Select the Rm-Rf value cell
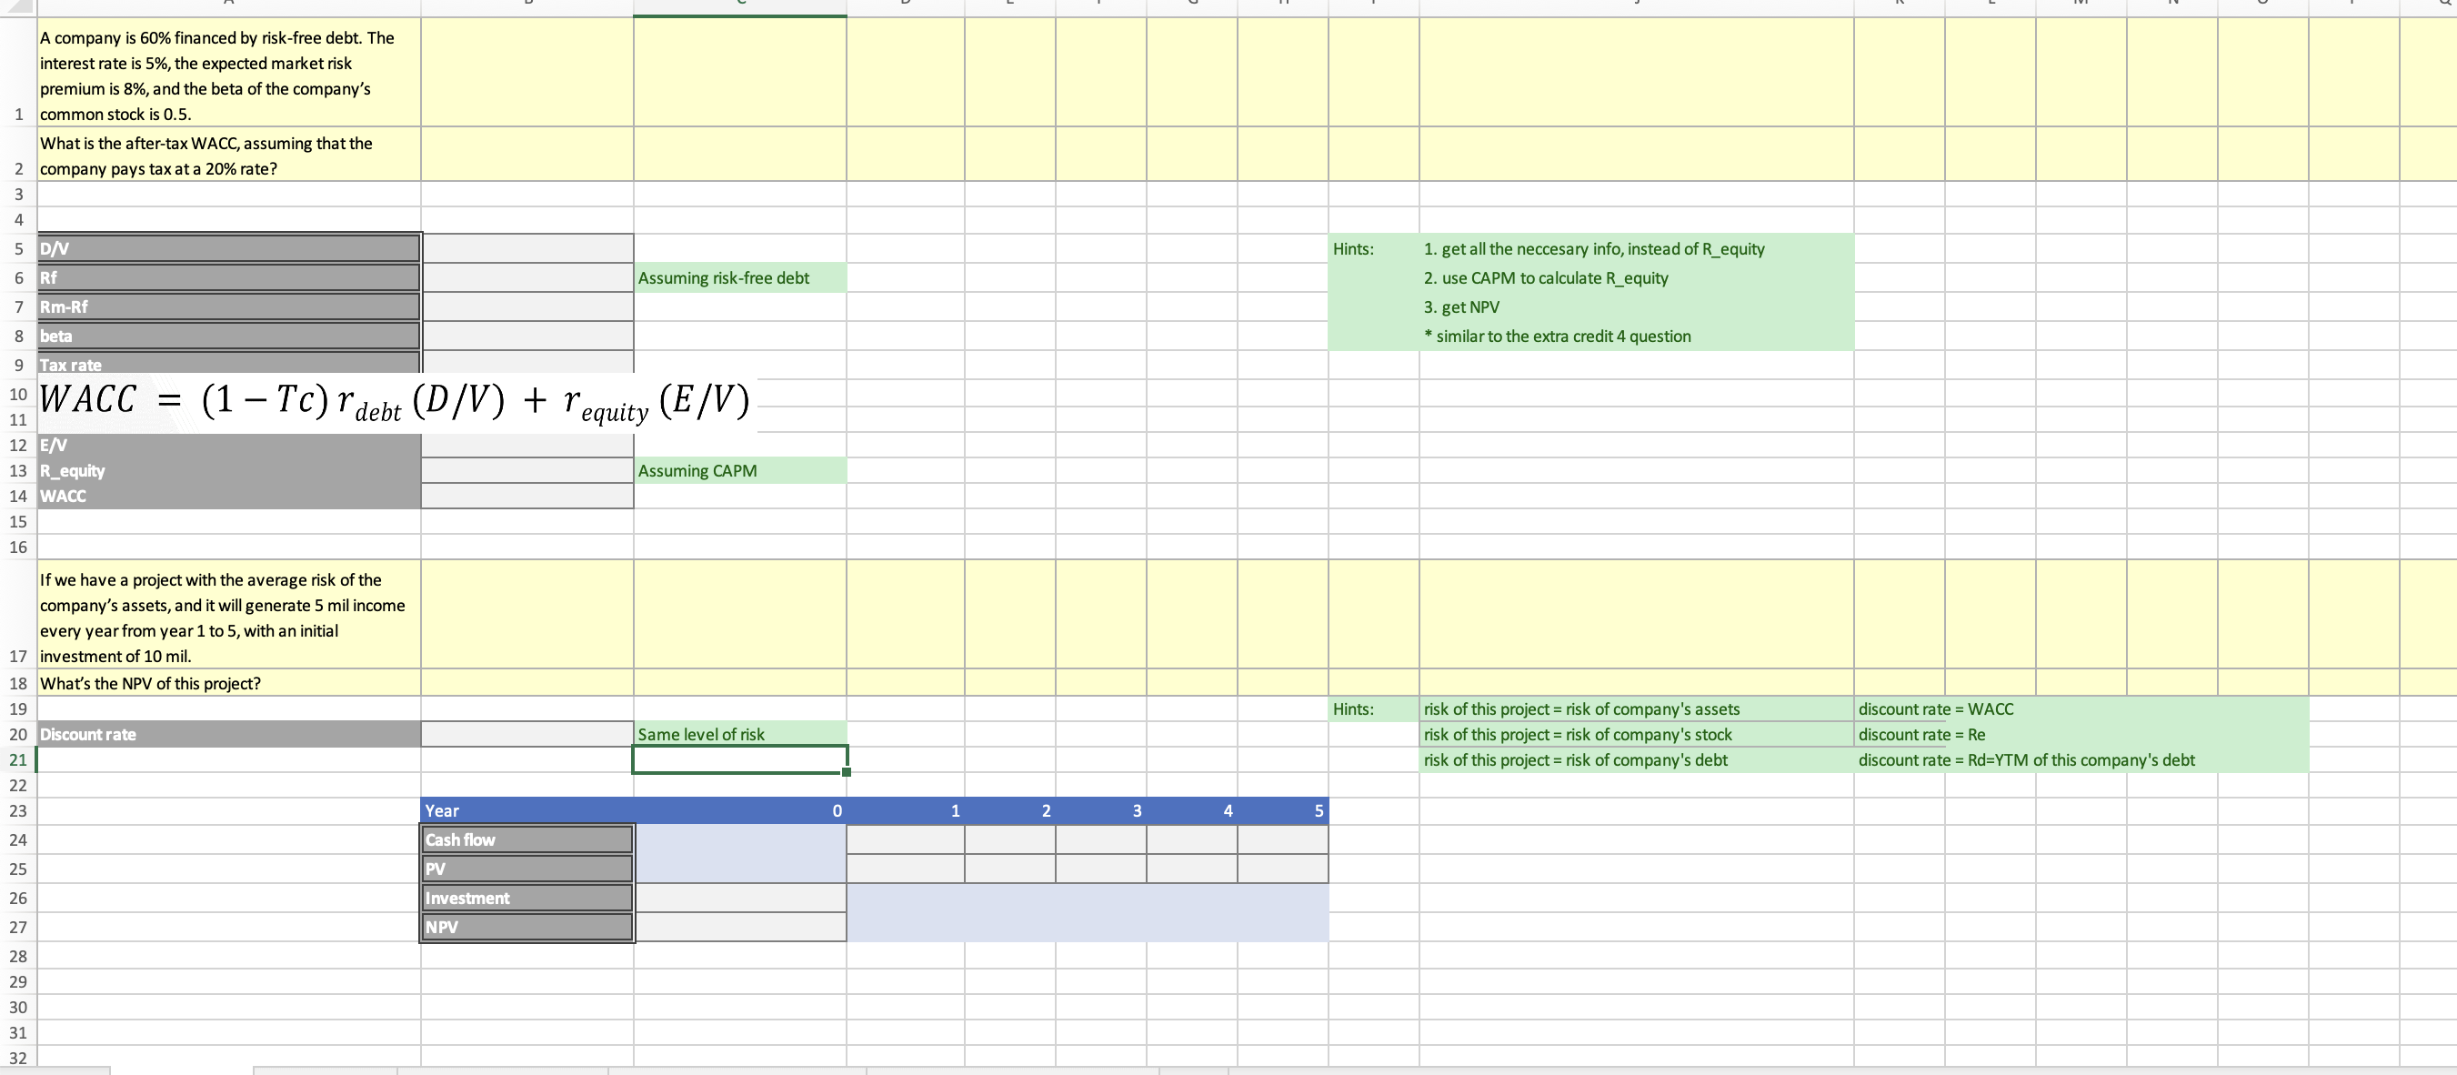The height and width of the screenshot is (1075, 2457). click(526, 307)
